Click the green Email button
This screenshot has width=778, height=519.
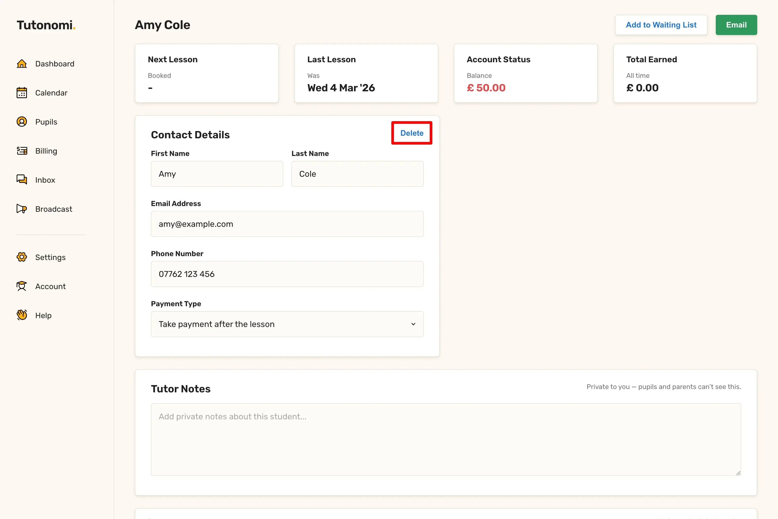pyautogui.click(x=736, y=25)
